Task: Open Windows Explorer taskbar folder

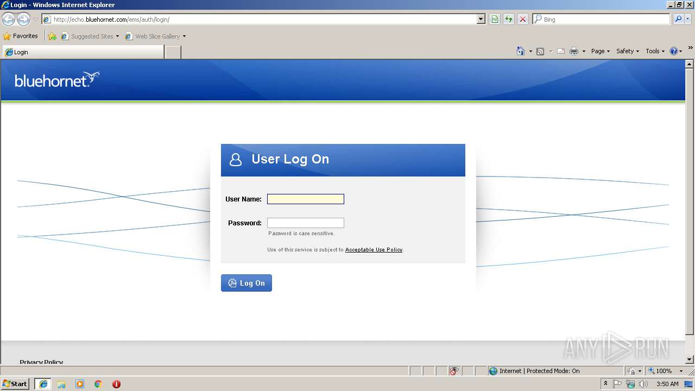Action: click(x=61, y=384)
